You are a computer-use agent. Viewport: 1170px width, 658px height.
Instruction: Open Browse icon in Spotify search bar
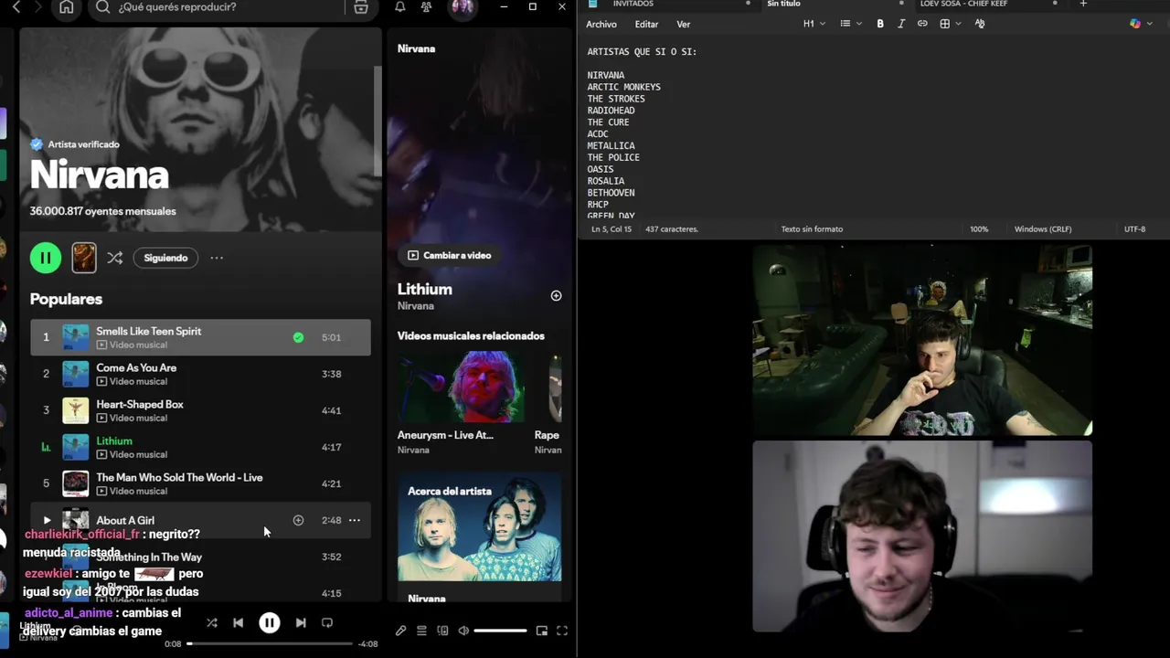tap(361, 7)
